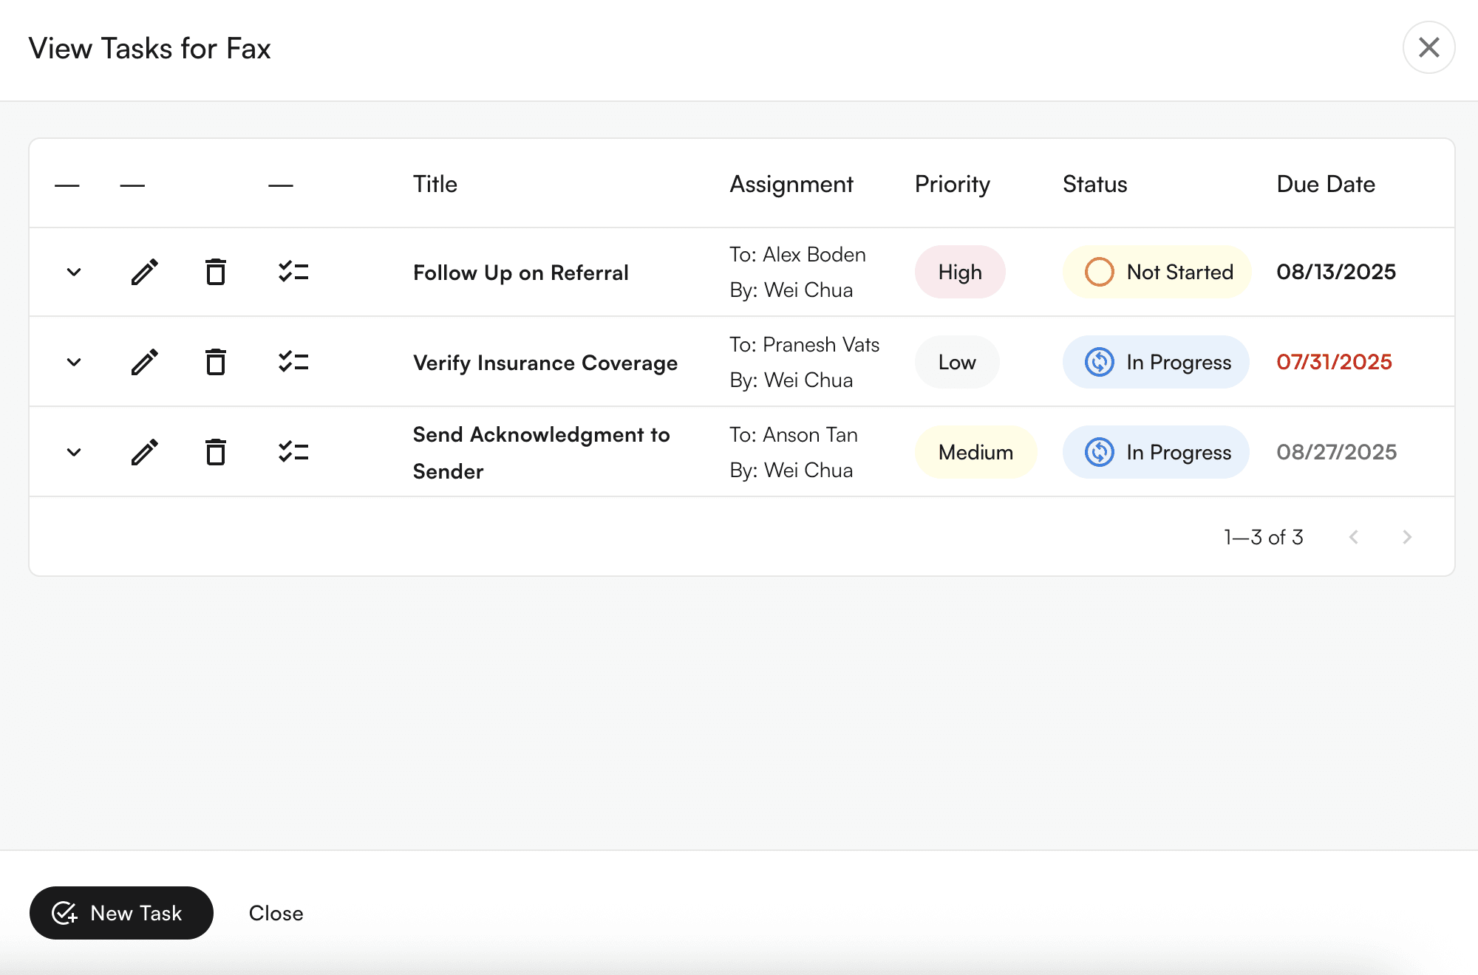Edit the Follow Up on Referral task
1478x975 pixels.
pos(145,272)
